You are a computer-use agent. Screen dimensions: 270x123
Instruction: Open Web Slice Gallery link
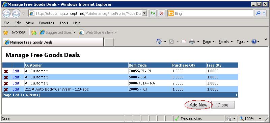[96, 32]
